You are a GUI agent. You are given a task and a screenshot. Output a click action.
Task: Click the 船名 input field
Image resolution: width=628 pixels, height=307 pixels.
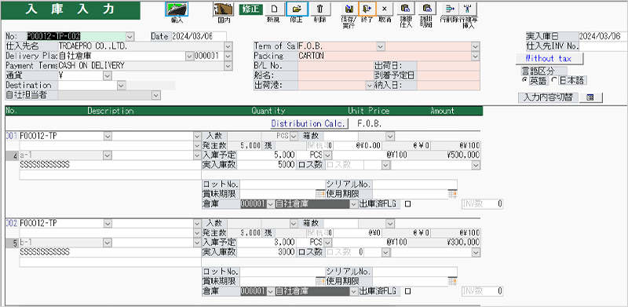click(x=335, y=75)
